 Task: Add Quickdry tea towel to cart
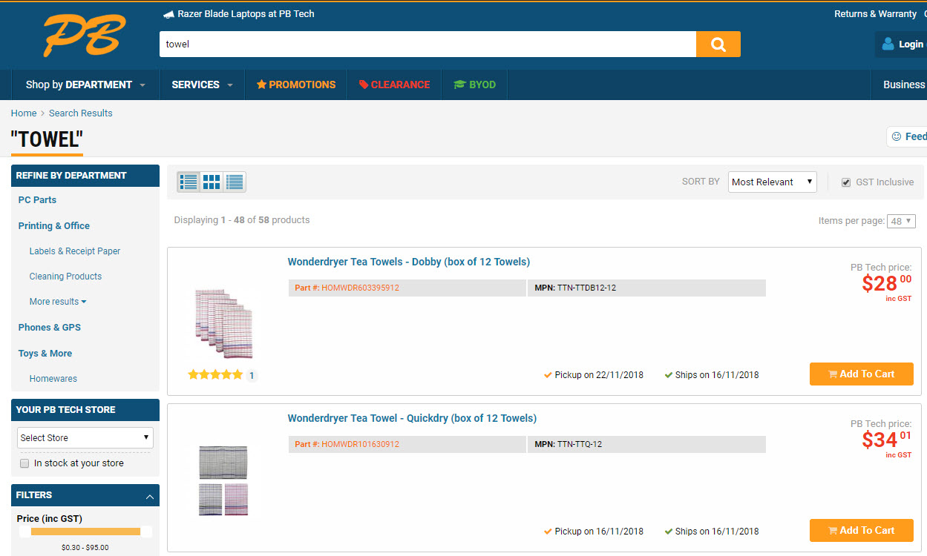(x=862, y=531)
